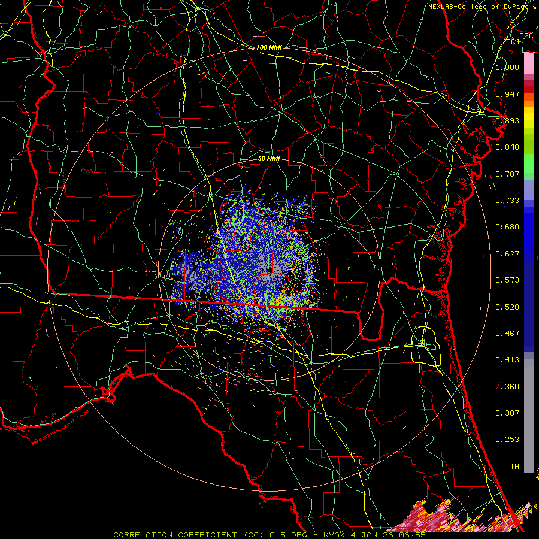Click the 50 NMI range ring label
The image size is (539, 539).
(x=269, y=158)
